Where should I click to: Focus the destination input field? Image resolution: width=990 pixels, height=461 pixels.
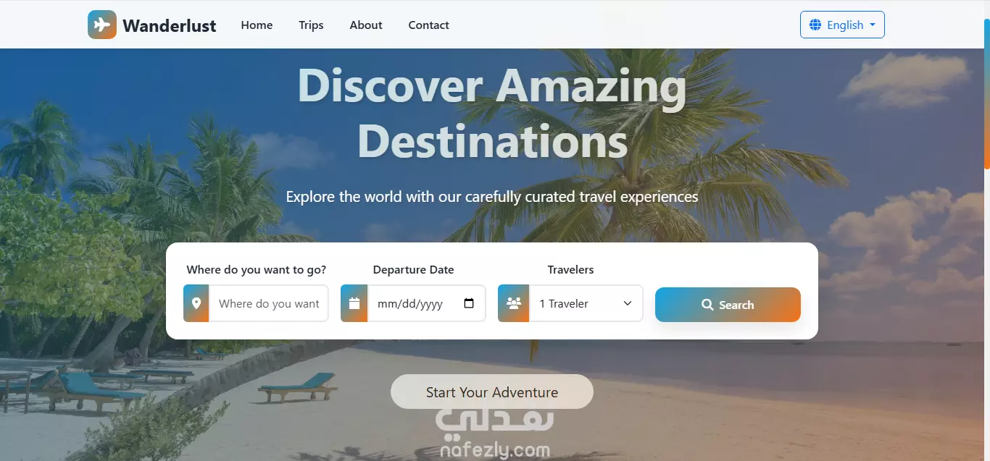click(x=269, y=303)
